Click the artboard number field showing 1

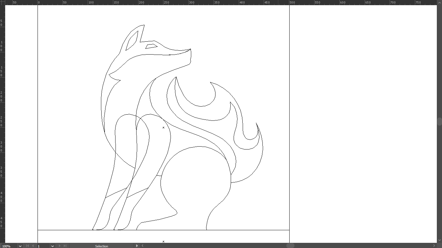click(44, 246)
